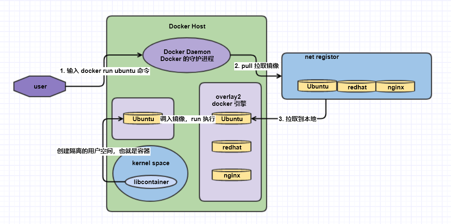The image size is (451, 224).
Task: Select the "2. pull 拉取镜像" arrow label
Action: tap(257, 66)
